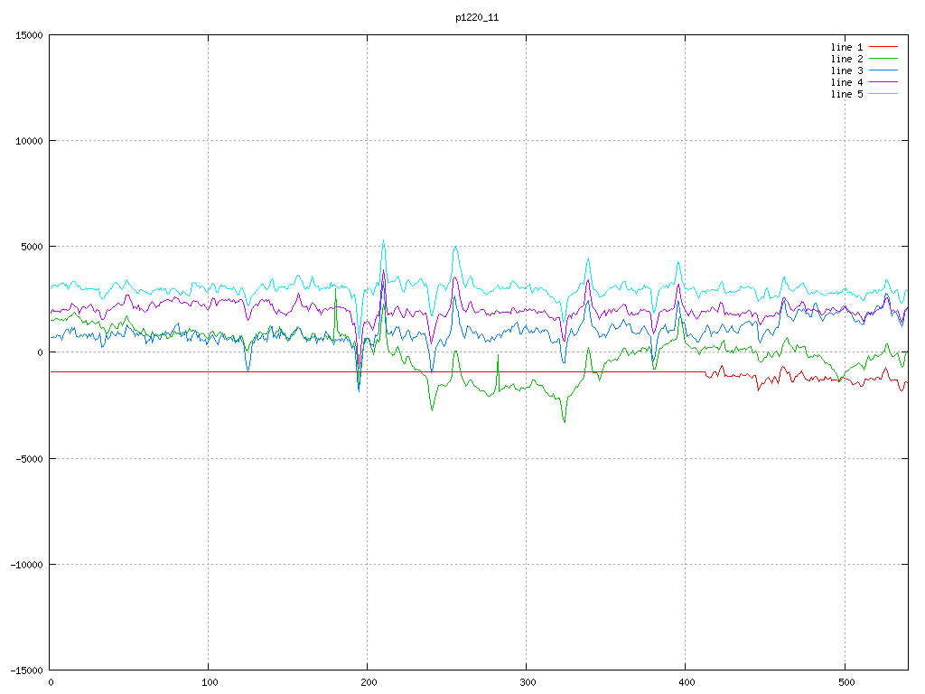
Task: Click the green line 2 legend sample
Action: click(x=883, y=59)
